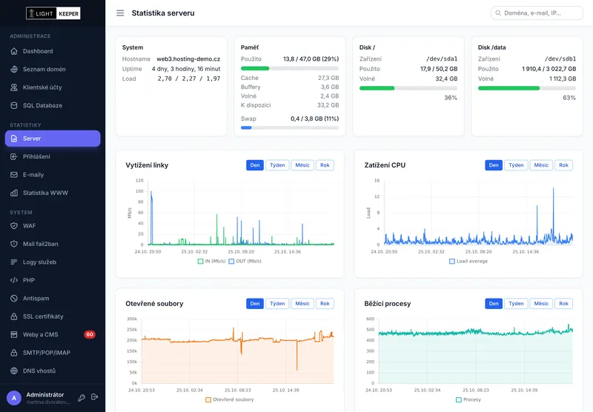Toggle Load average legend series

coord(468,261)
